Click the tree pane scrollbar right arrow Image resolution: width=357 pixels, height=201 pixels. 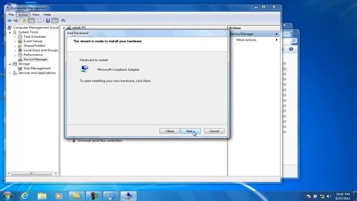tap(56, 174)
